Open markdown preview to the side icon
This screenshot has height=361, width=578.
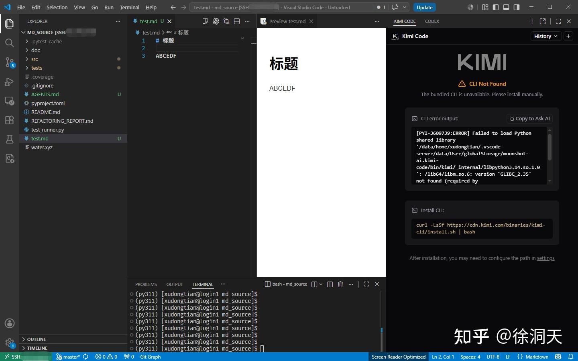pos(206,21)
